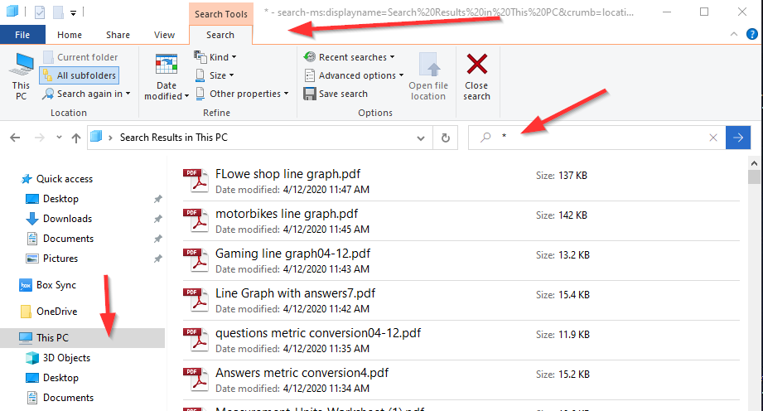Viewport: 763px width, 411px height.
Task: Switch to the Home ribbon tab
Action: 70,35
